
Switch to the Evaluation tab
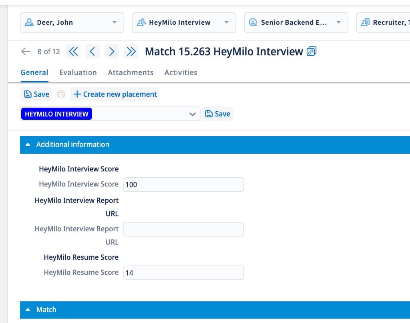click(x=78, y=72)
